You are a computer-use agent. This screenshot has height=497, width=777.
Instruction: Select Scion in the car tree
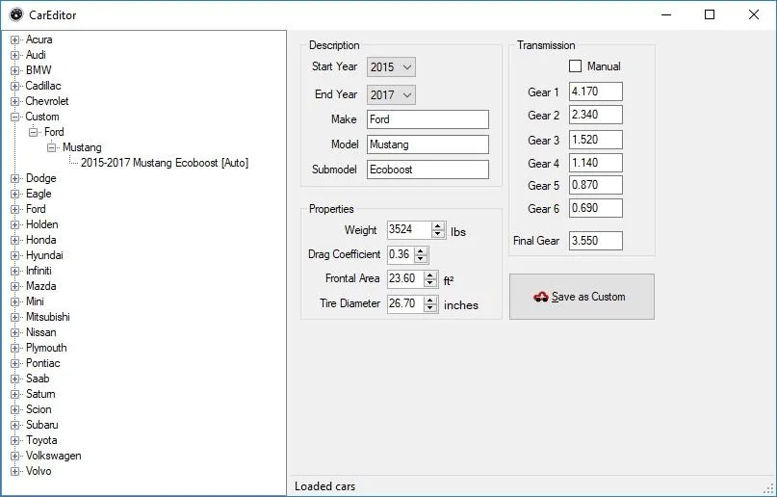(x=39, y=409)
